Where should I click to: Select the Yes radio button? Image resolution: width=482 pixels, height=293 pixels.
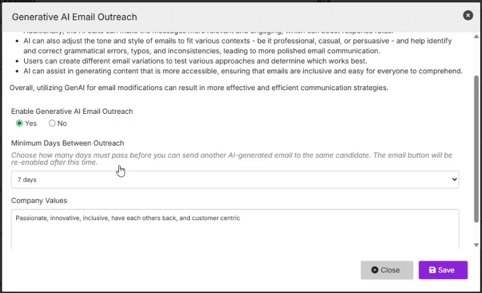pyautogui.click(x=20, y=123)
